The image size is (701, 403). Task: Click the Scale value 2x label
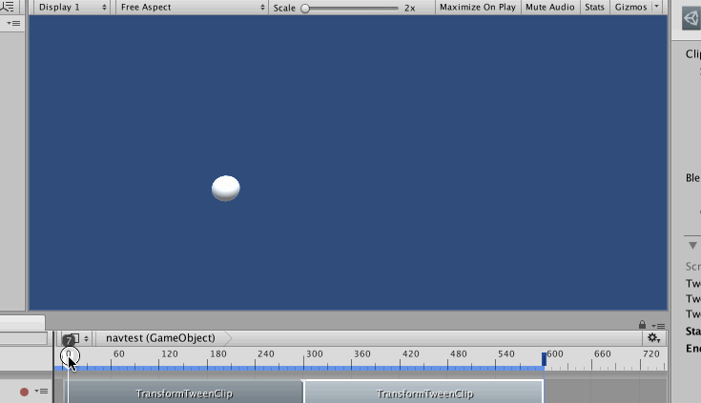coord(410,8)
